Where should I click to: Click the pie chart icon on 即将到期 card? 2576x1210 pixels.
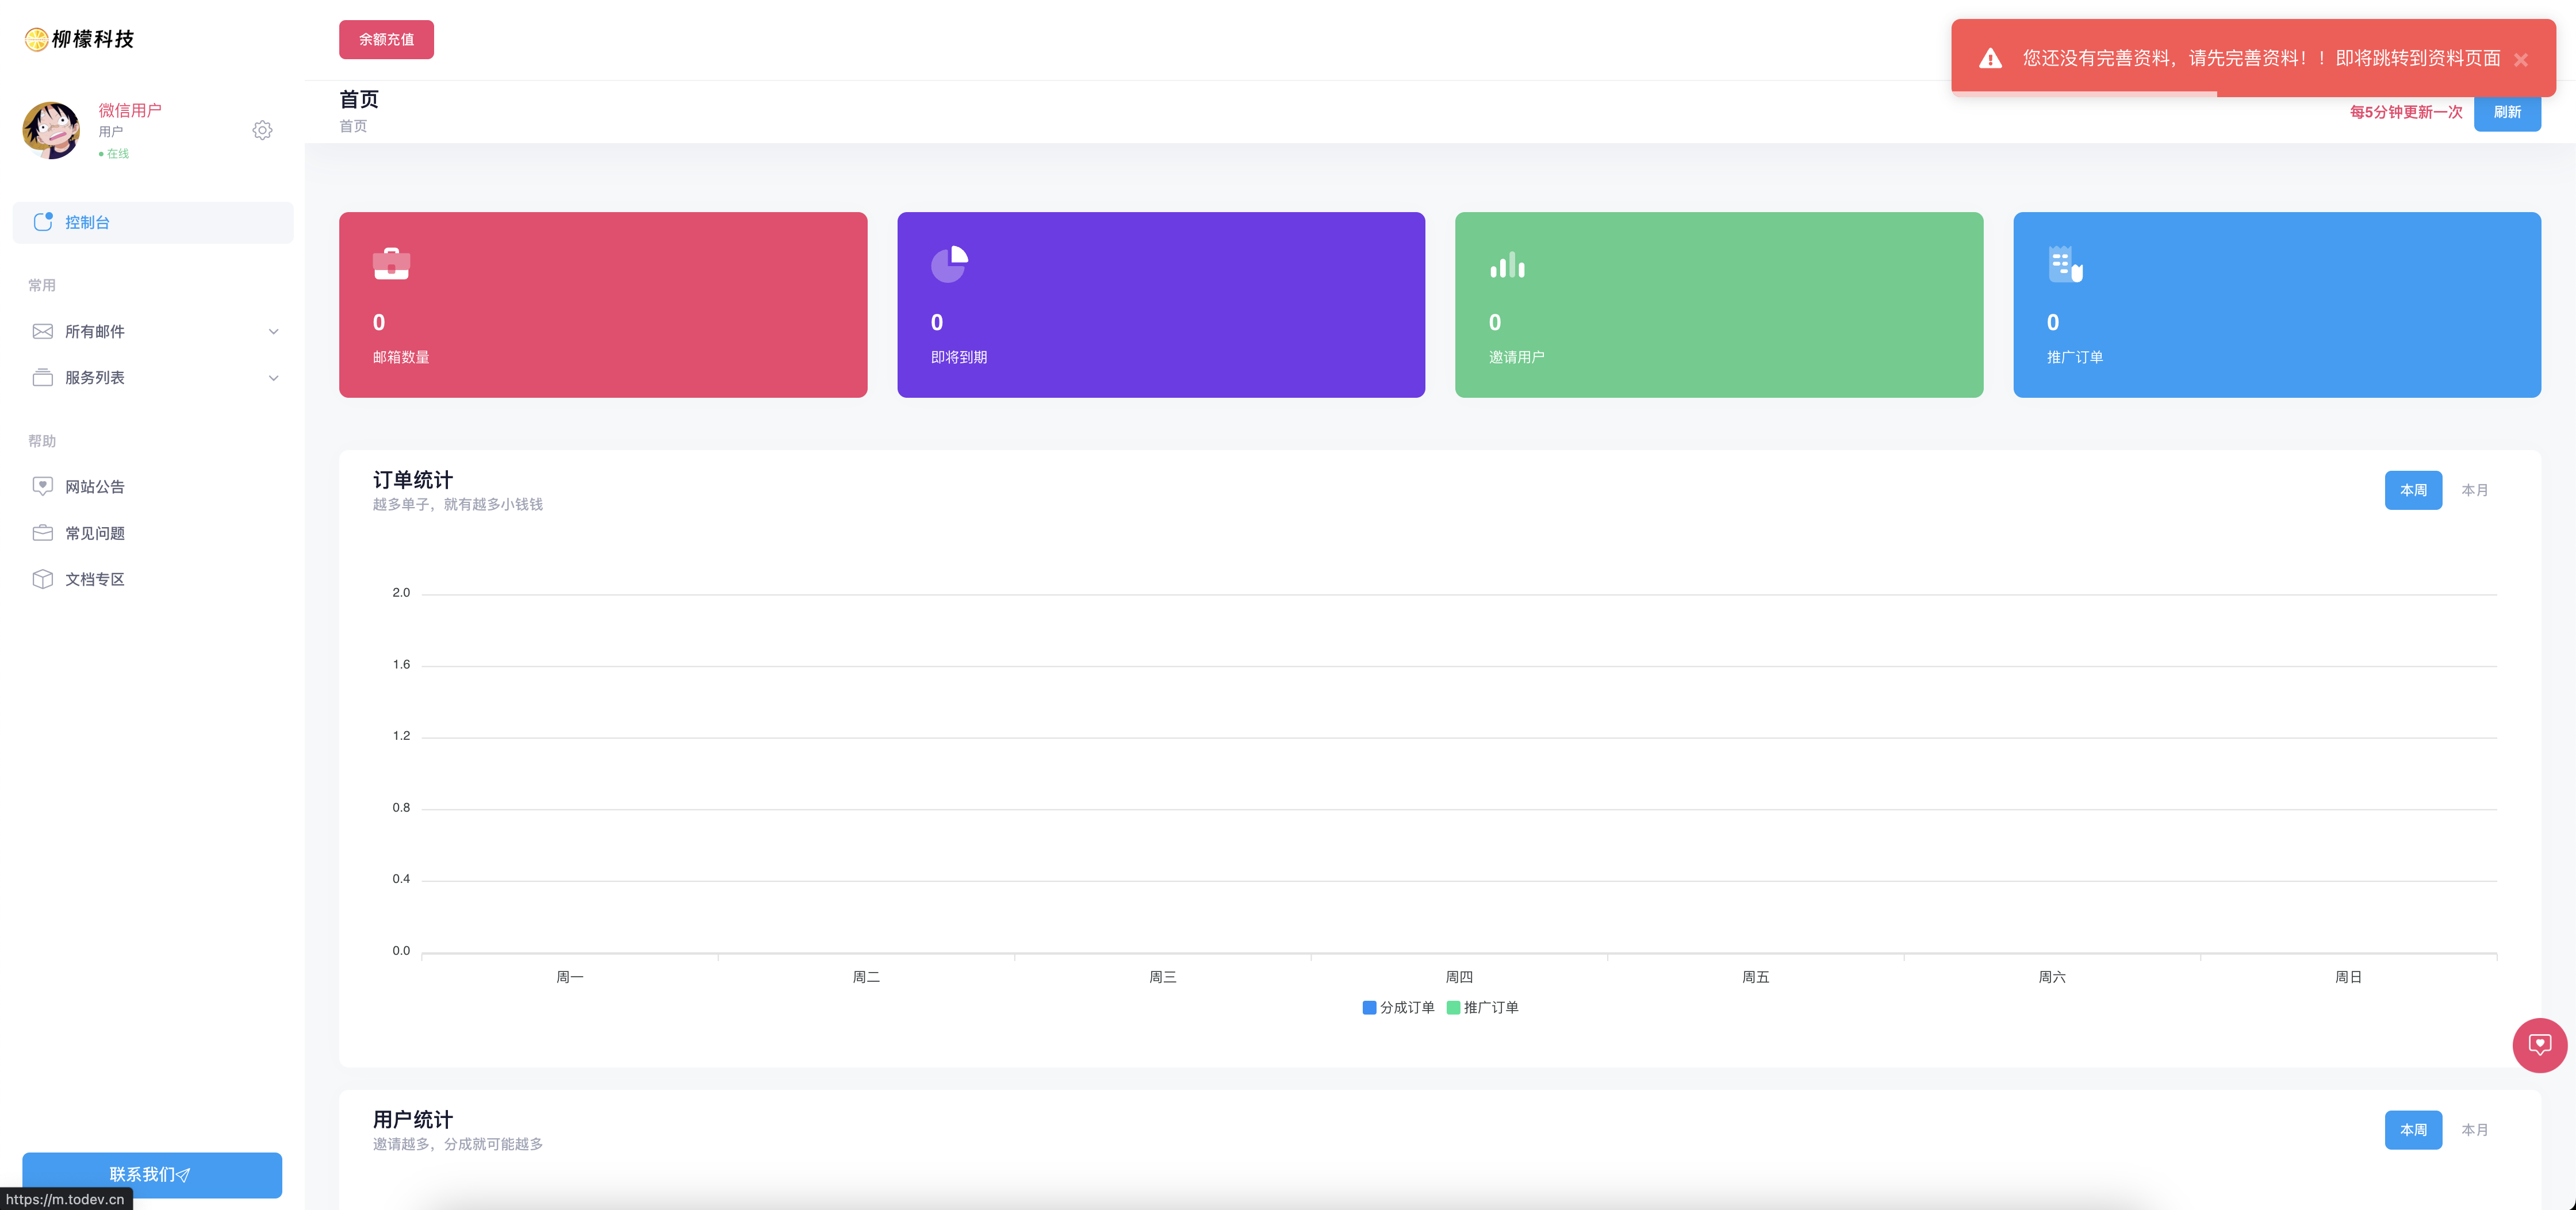(949, 264)
